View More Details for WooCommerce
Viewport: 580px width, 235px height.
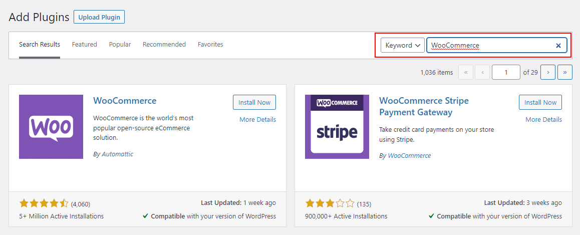[x=257, y=120]
